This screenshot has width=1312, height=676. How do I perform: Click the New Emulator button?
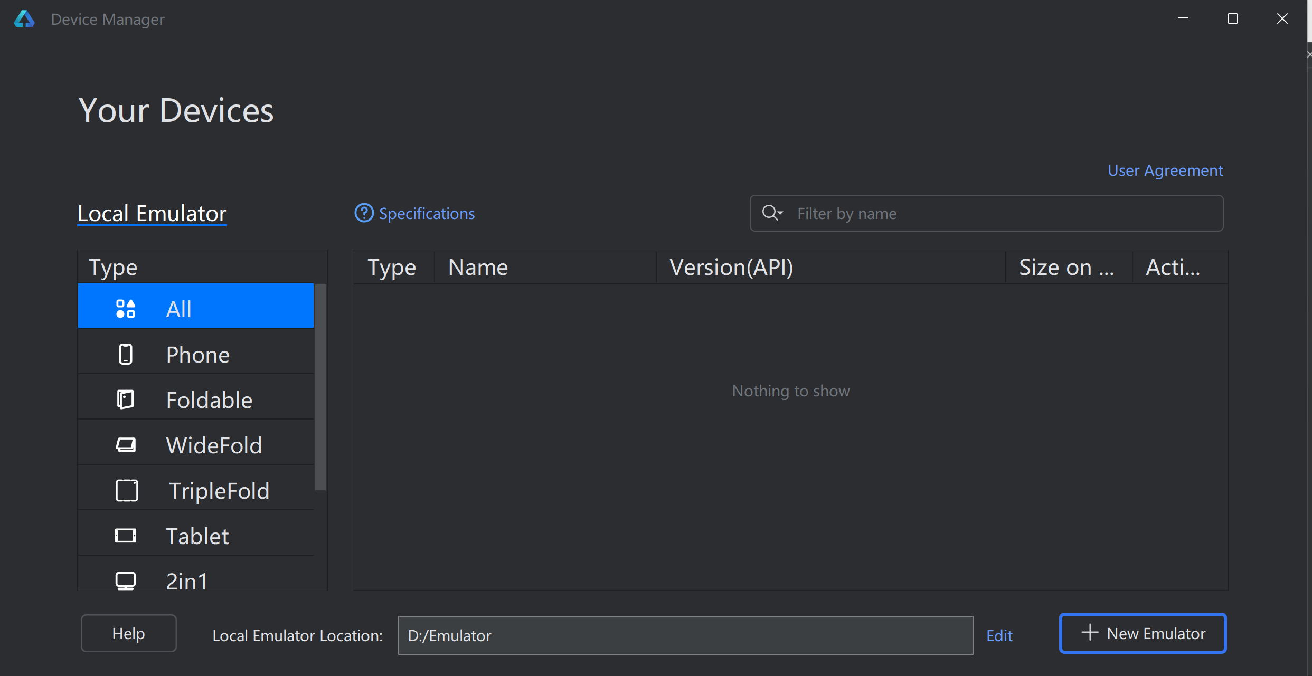pos(1143,633)
